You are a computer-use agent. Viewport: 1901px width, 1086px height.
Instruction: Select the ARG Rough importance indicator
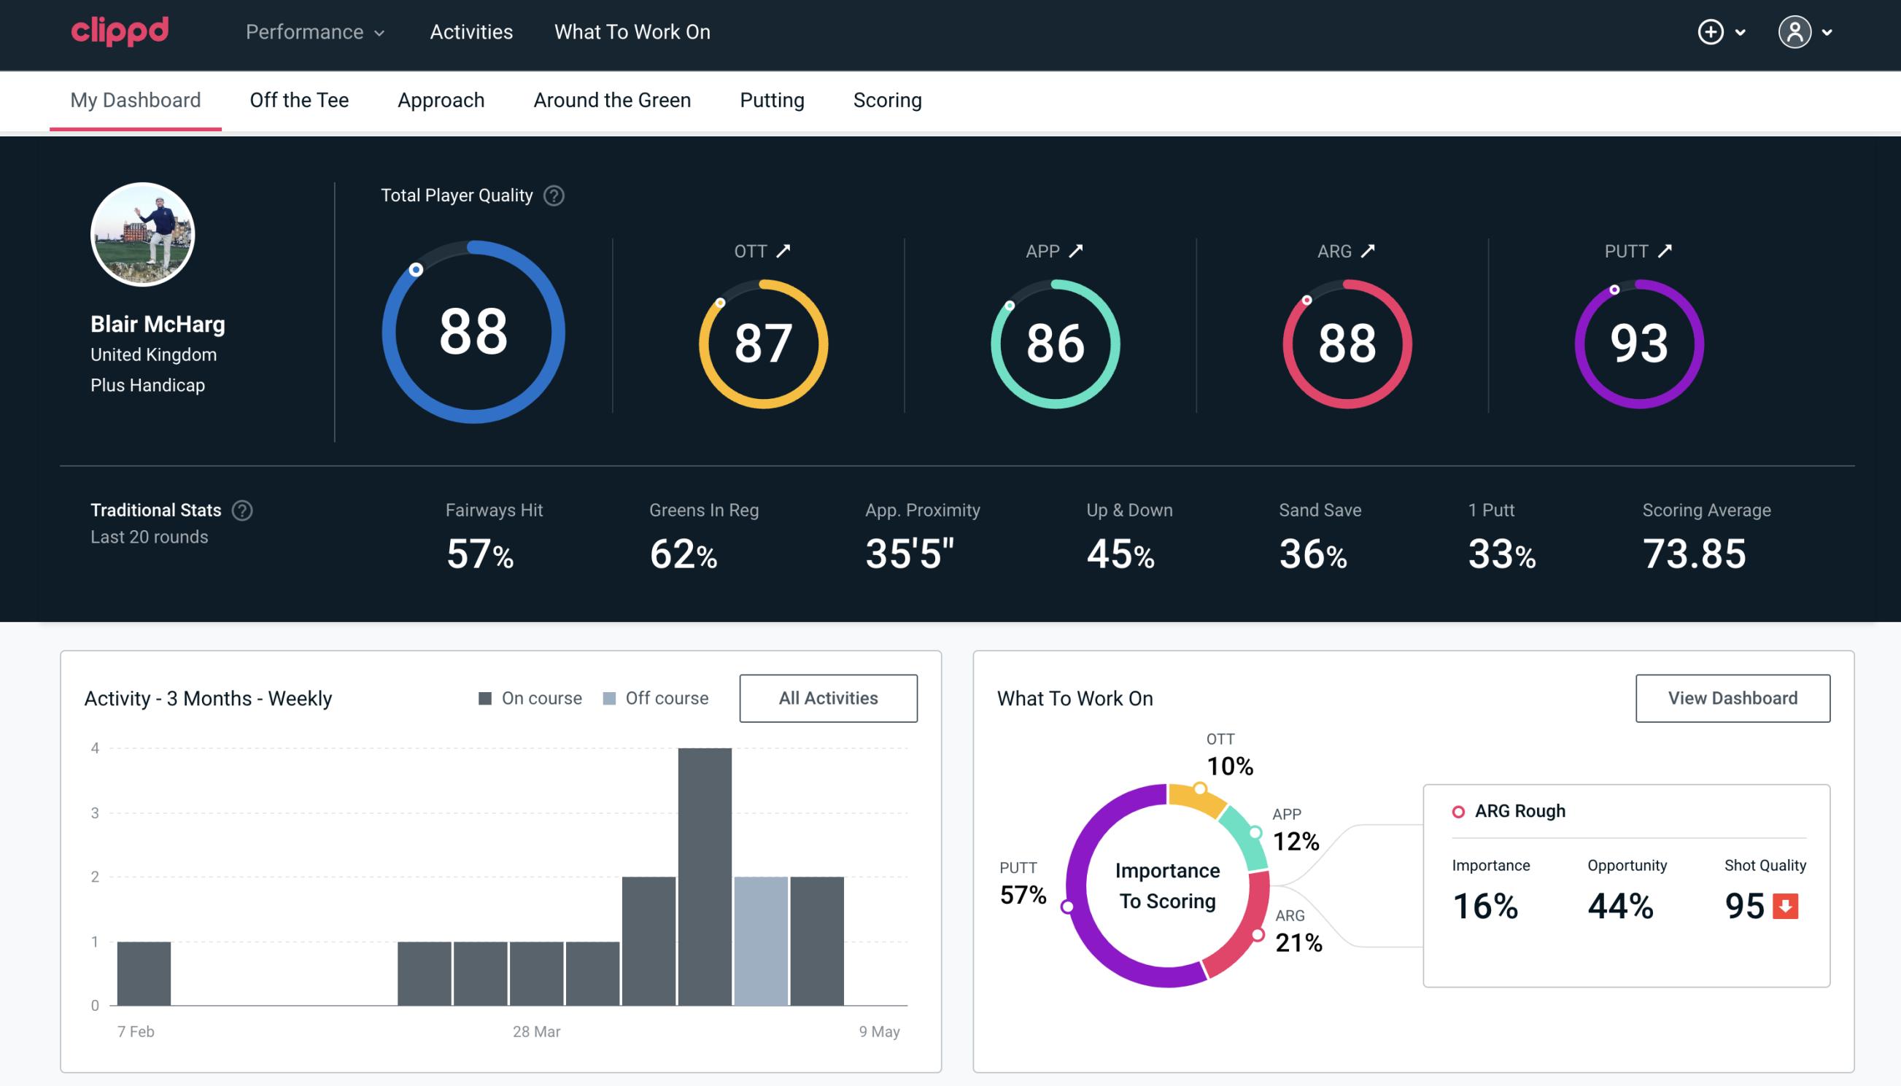1488,903
